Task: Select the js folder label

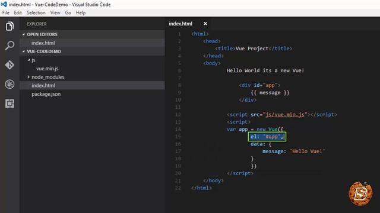Action: click(x=33, y=60)
